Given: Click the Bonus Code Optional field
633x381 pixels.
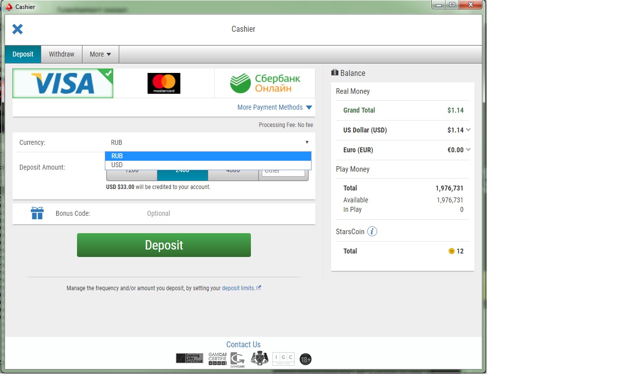Looking at the screenshot, I should pyautogui.click(x=158, y=213).
